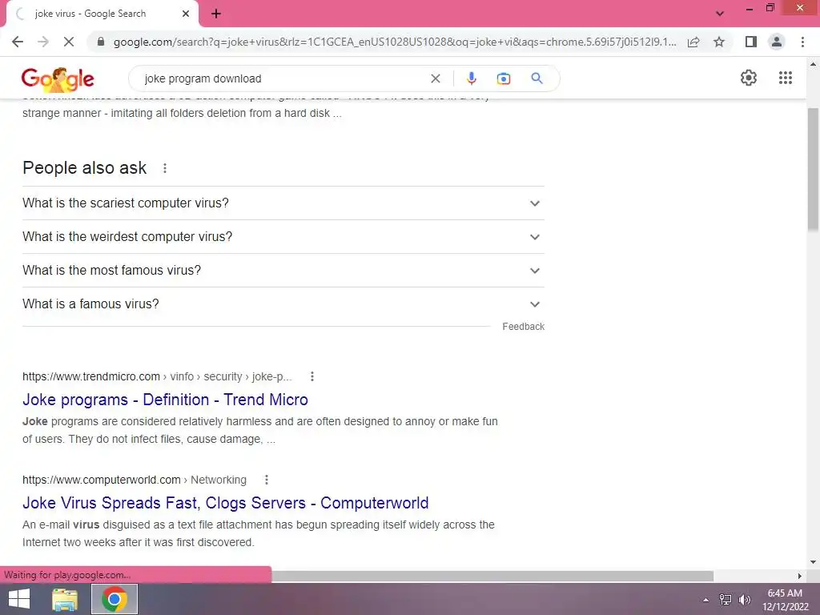The image size is (820, 615).
Task: Open the Windows Start menu
Action: coord(19,599)
